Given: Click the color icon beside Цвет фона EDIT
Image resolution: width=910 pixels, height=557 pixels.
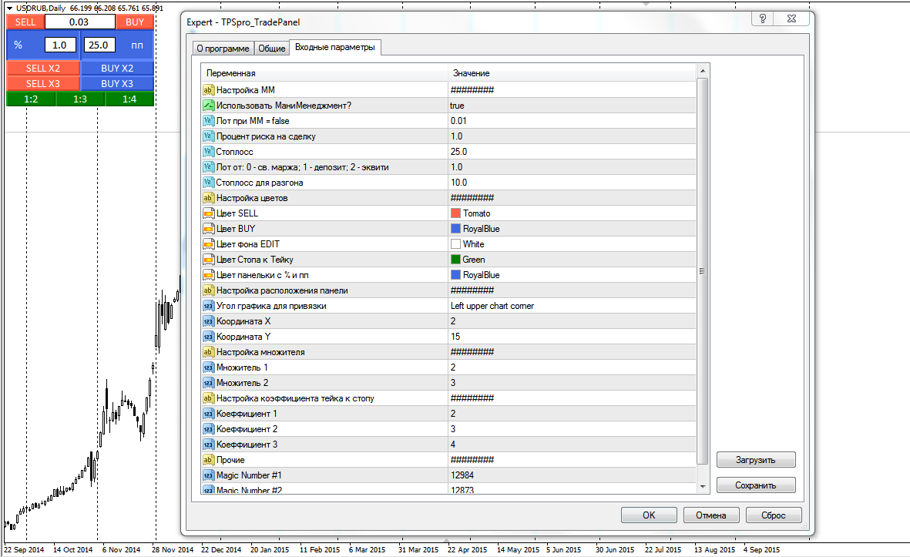Looking at the screenshot, I should point(208,244).
